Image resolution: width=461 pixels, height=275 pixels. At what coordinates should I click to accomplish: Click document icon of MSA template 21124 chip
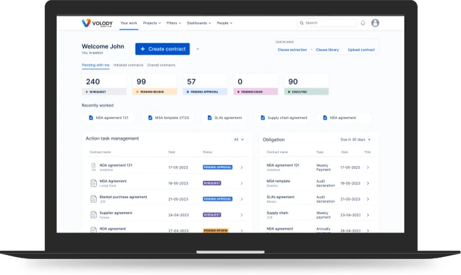pos(150,118)
